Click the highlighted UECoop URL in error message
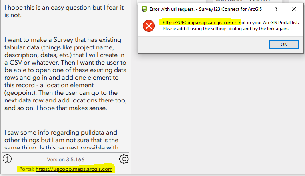 point(198,23)
